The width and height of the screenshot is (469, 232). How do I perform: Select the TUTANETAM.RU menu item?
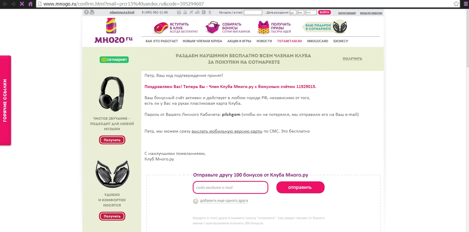tap(290, 41)
